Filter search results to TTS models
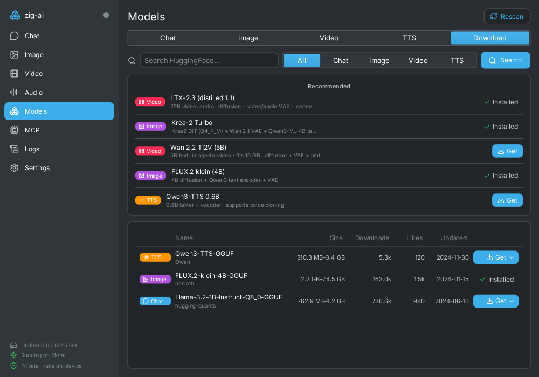This screenshot has width=539, height=377. click(457, 60)
